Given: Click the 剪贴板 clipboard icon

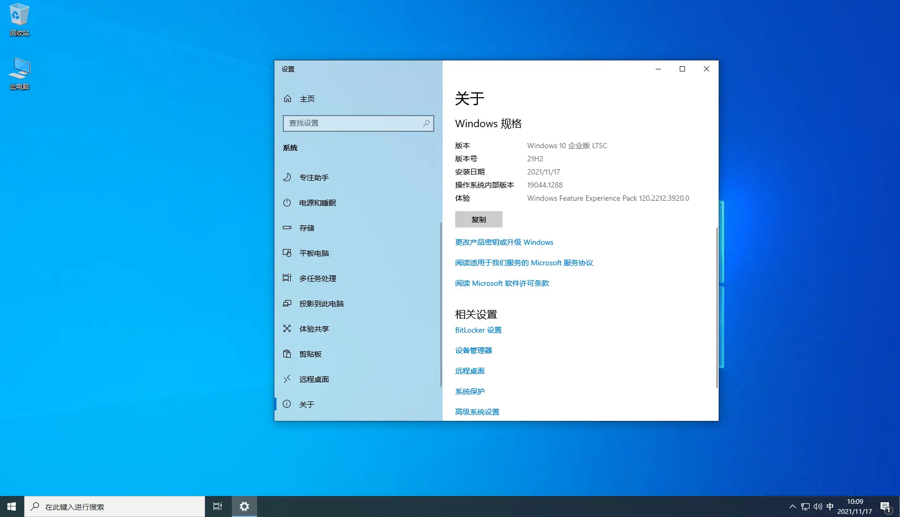Looking at the screenshot, I should [287, 354].
